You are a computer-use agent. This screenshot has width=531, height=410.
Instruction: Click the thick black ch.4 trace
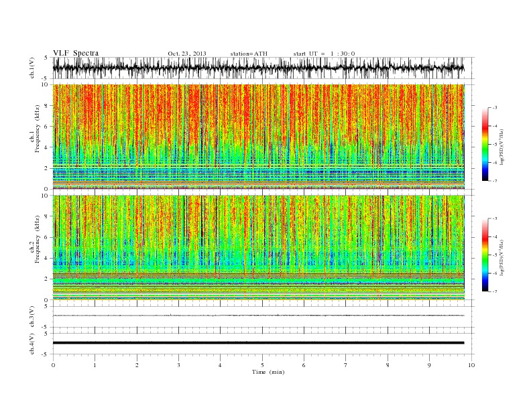(x=258, y=343)
